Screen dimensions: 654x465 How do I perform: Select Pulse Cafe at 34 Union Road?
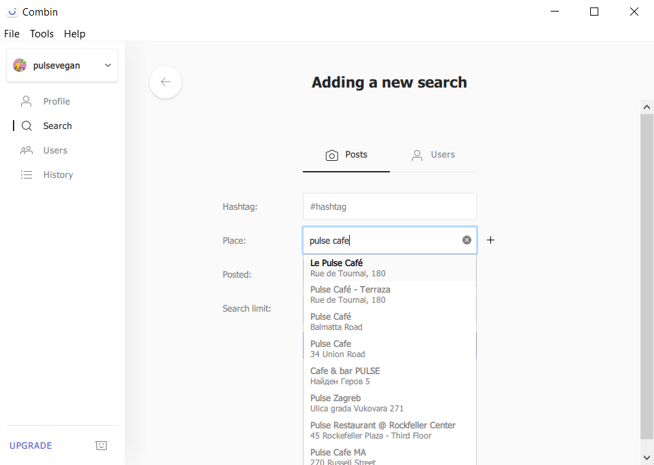390,349
